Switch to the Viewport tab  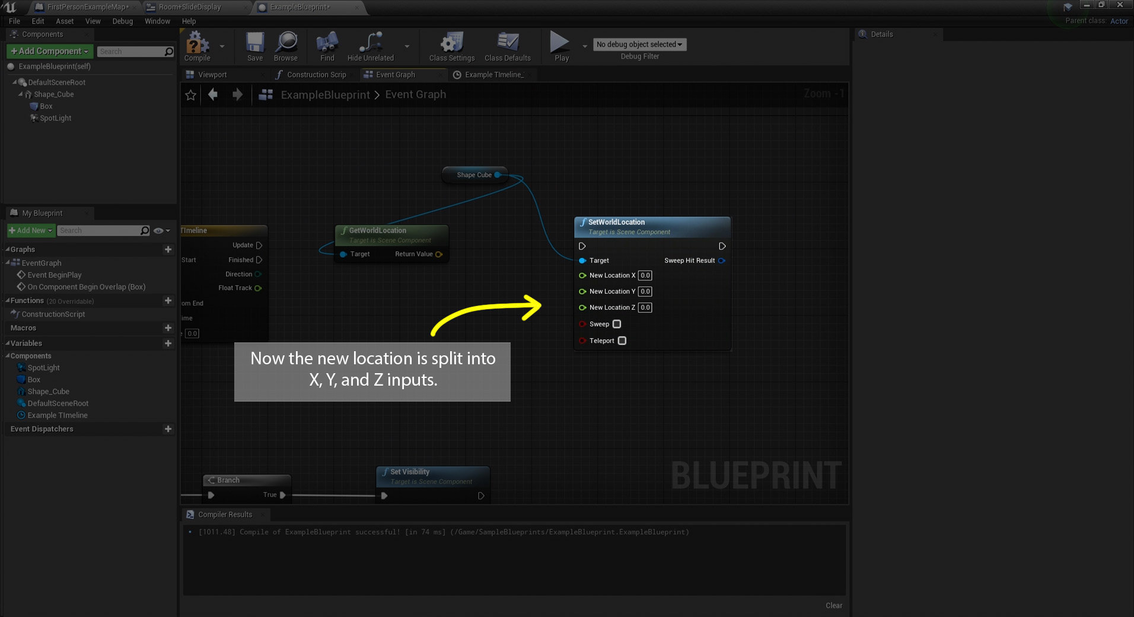212,75
